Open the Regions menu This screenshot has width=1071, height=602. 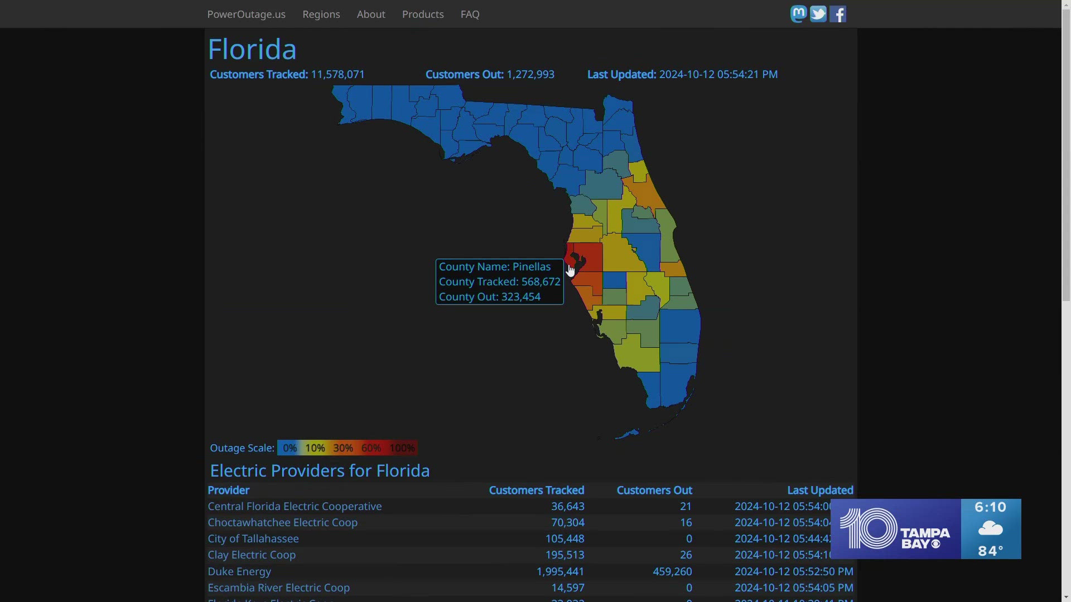[321, 14]
